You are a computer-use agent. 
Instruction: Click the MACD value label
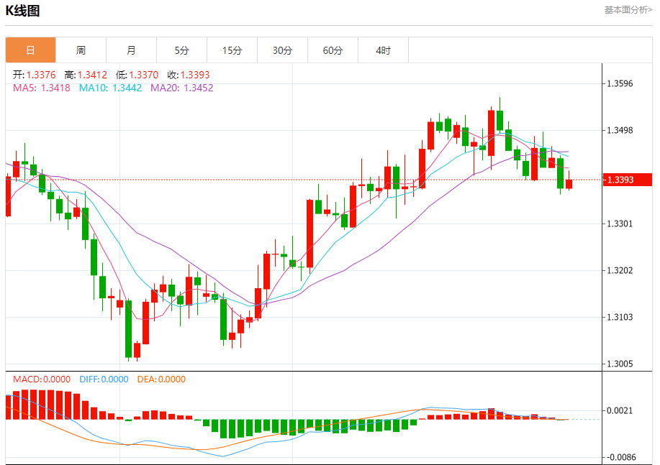click(x=41, y=379)
